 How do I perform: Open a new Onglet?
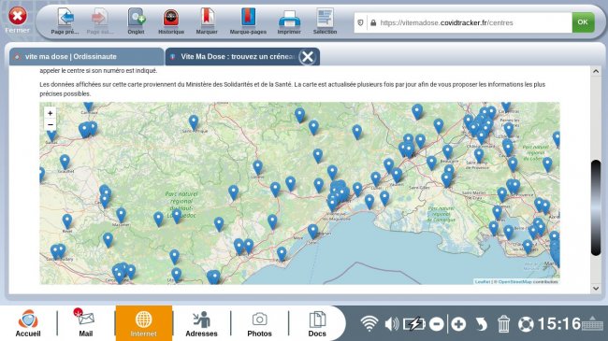137,21
